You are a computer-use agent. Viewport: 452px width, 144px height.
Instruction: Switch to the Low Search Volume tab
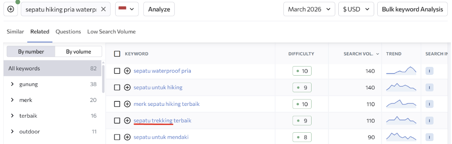tap(111, 31)
